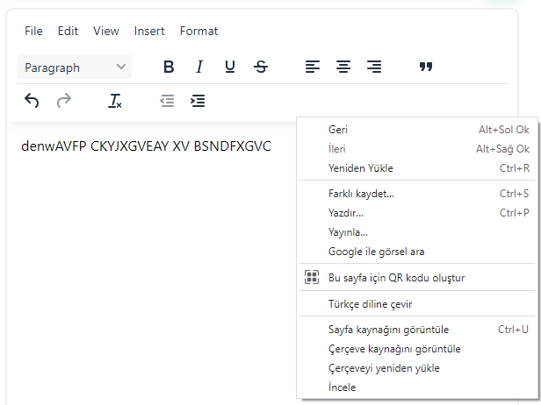Select Yazdır... option
The width and height of the screenshot is (541, 405).
tap(417, 213)
